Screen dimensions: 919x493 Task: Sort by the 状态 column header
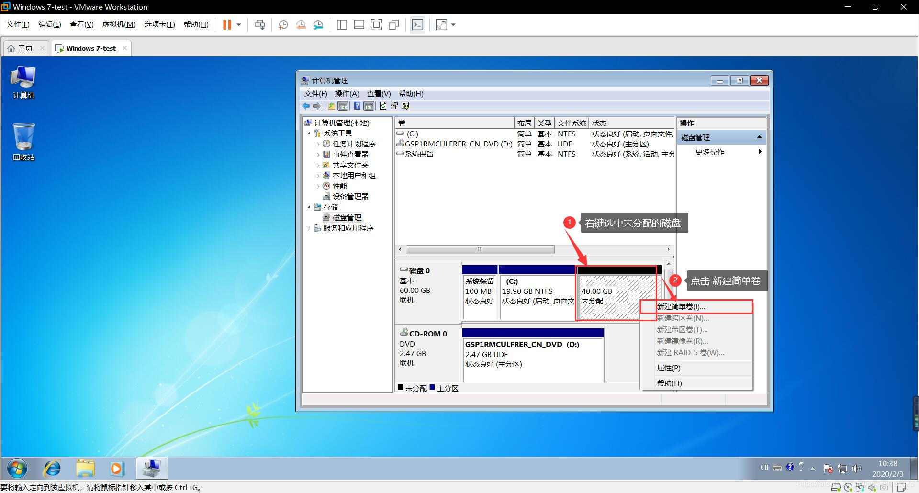pyautogui.click(x=631, y=123)
